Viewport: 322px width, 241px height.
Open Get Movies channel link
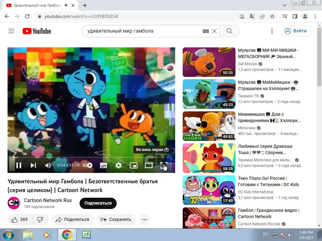[x=247, y=64]
